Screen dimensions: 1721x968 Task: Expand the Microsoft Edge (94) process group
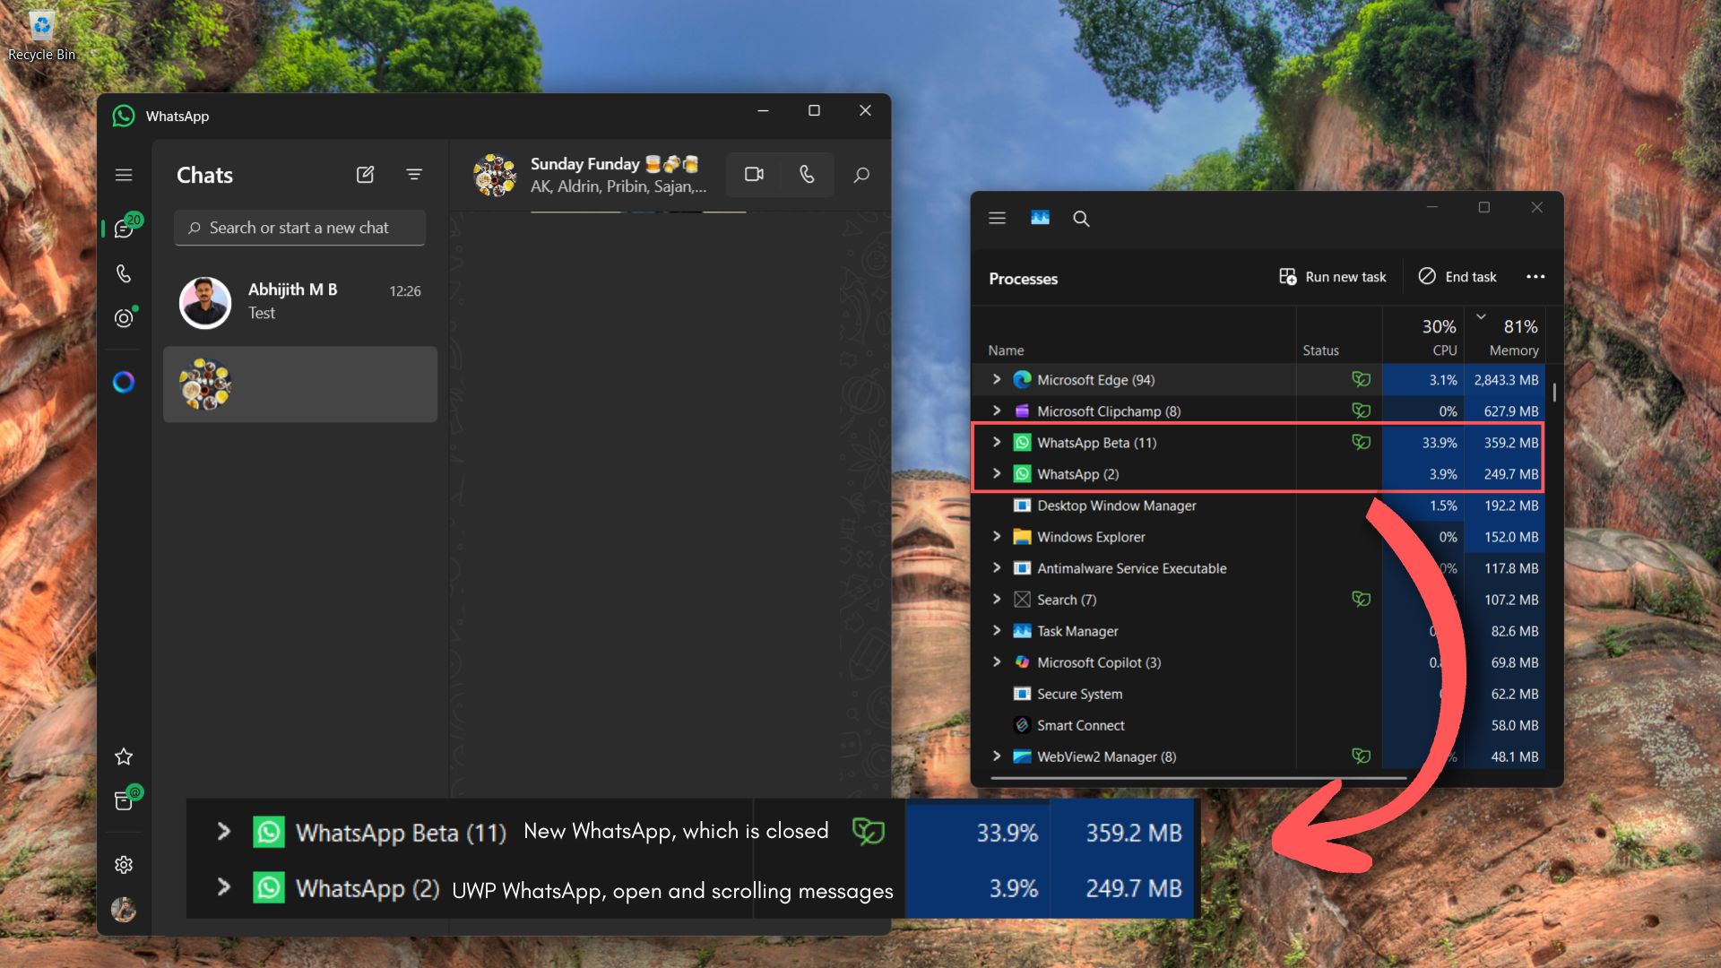tap(997, 379)
